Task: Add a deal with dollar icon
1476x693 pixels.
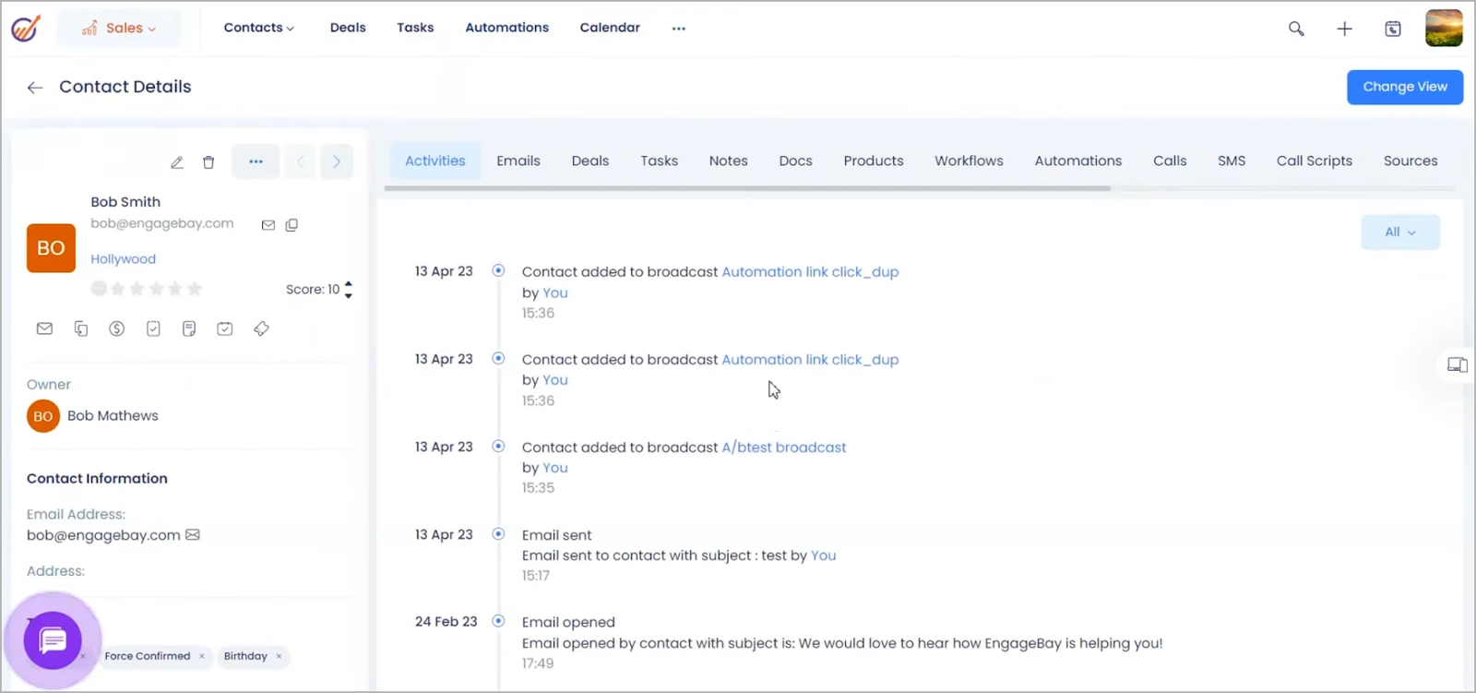Action: click(x=116, y=329)
